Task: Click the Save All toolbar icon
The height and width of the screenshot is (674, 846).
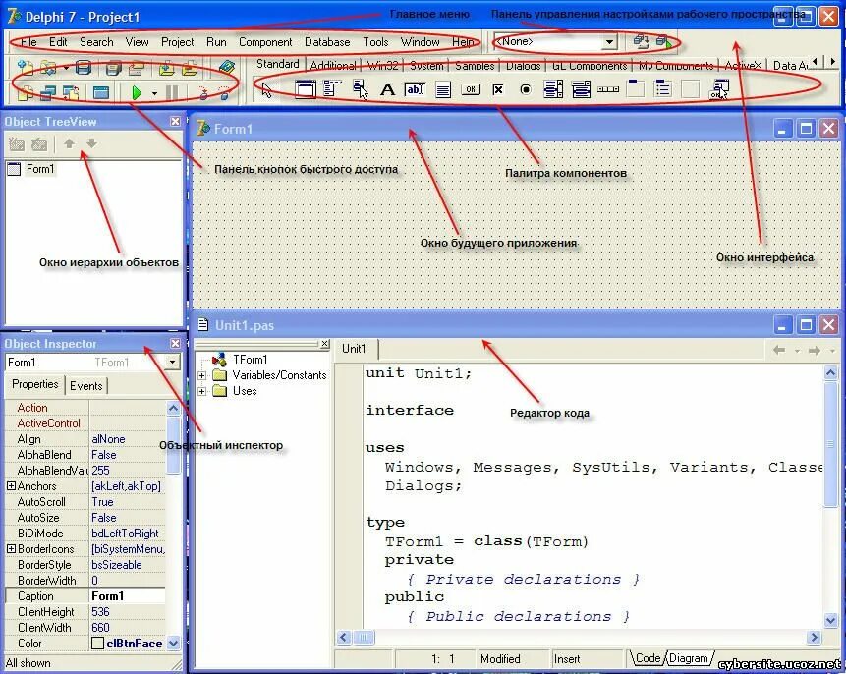Action: pyautogui.click(x=113, y=68)
